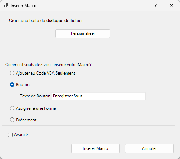The width and height of the screenshot is (180, 159).
Task: Close the Insérer Macro dialog
Action: [x=172, y=5]
